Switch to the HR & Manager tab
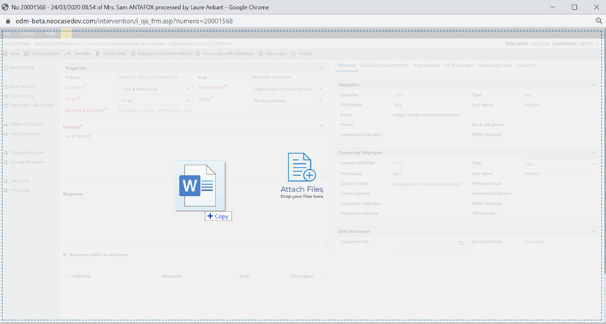This screenshot has width=606, height=324. coord(458,66)
